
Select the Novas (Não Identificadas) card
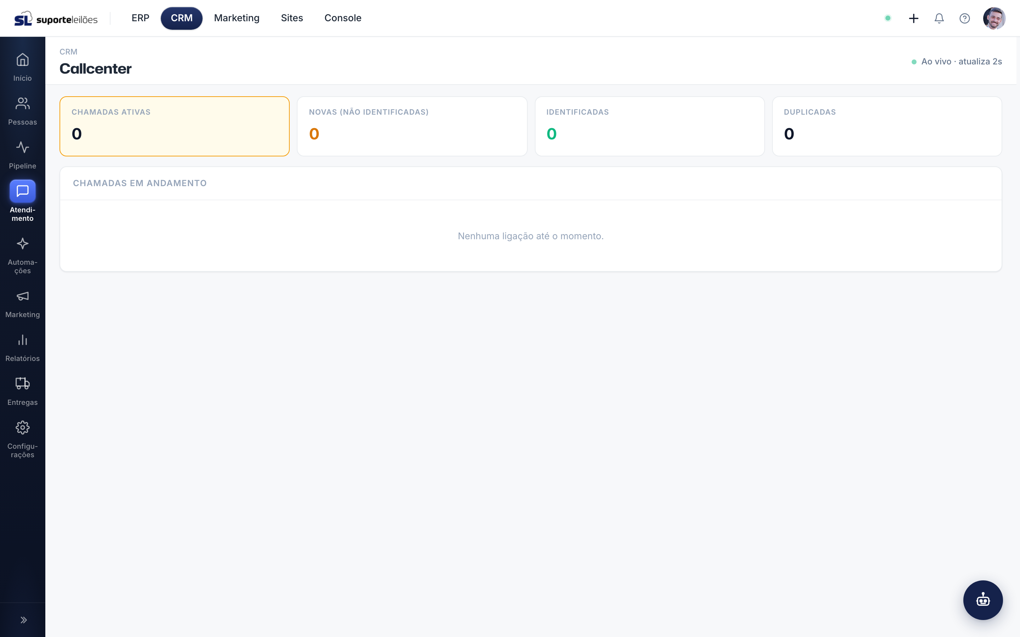point(412,126)
